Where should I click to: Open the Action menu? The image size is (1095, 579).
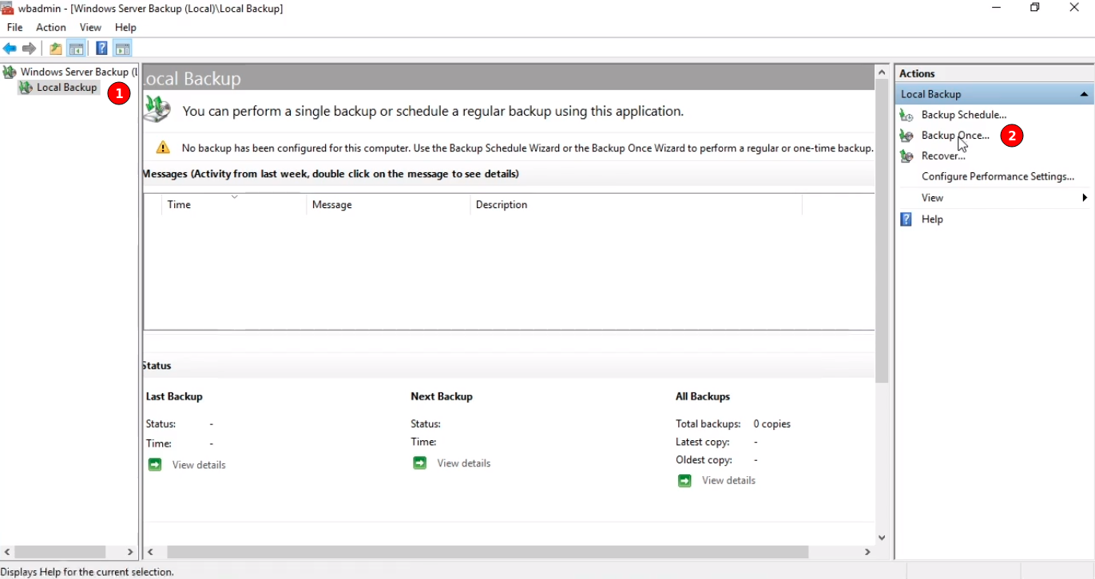[50, 27]
